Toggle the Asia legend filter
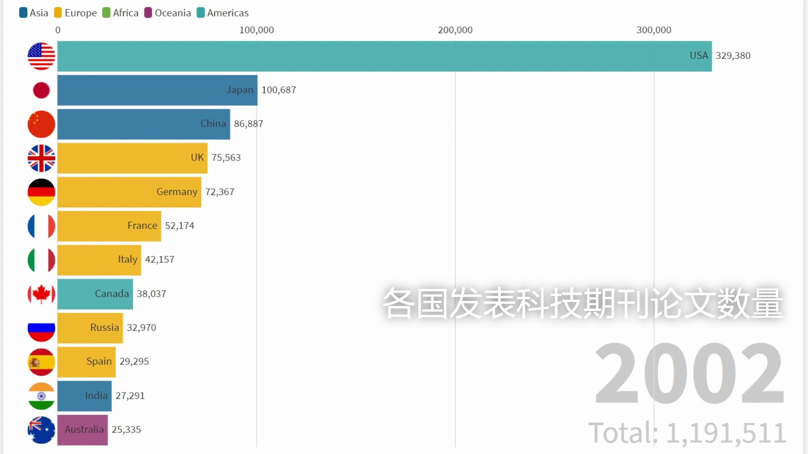Viewport: 808px width, 454px height. coord(34,13)
